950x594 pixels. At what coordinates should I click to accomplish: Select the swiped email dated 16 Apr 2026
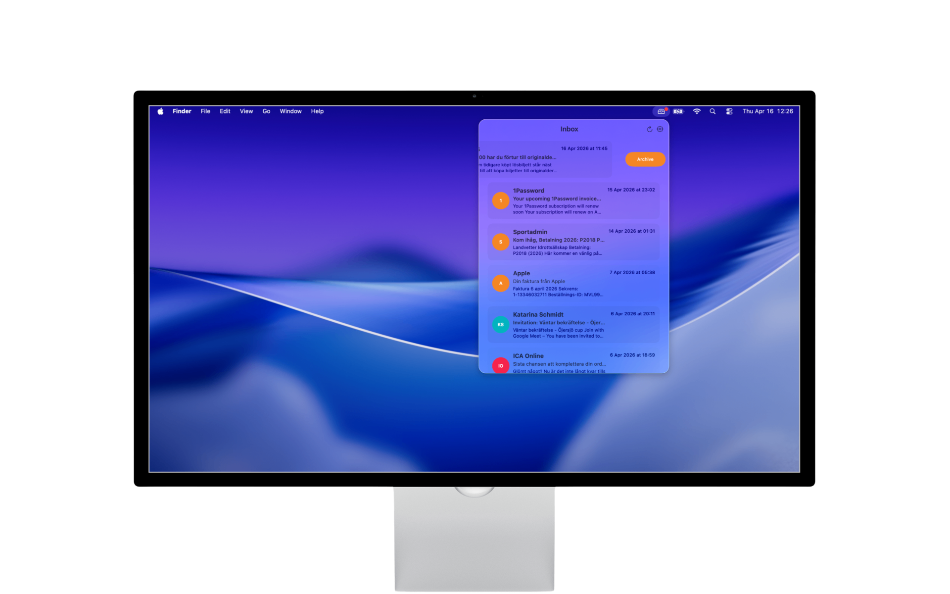pos(546,159)
